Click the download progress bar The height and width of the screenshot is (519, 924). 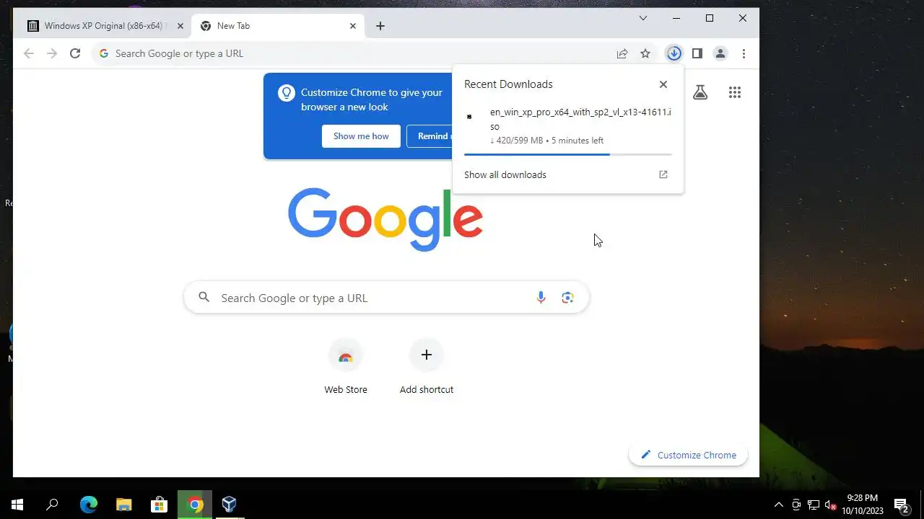[568, 154]
